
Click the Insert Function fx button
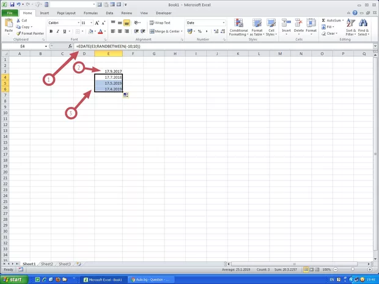tap(70, 46)
